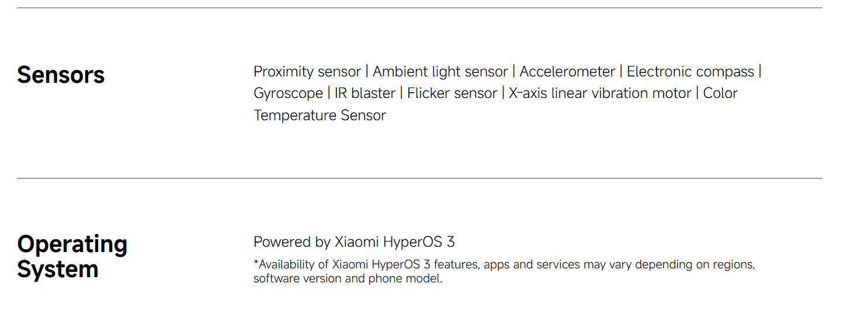Click the Powered by Xiaomi HyperOS 3 line
The image size is (843, 332).
click(x=354, y=242)
